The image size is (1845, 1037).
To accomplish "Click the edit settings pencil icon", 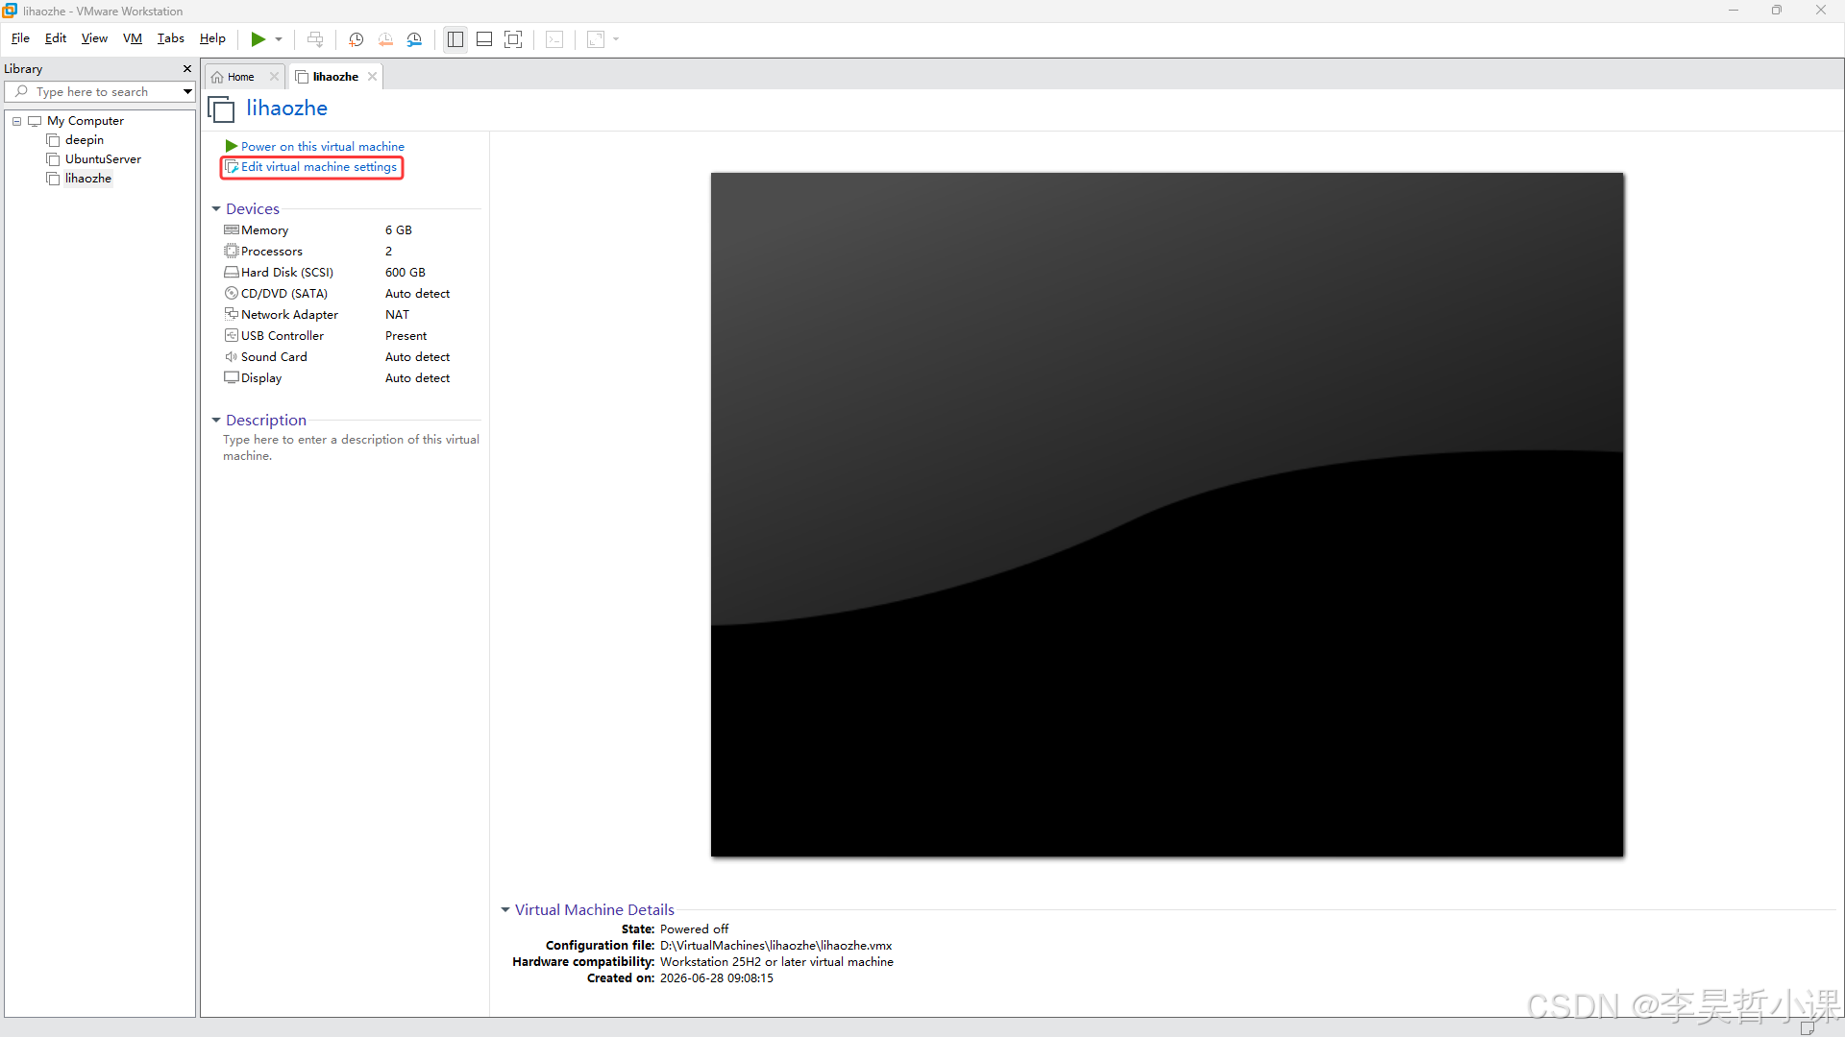I will pyautogui.click(x=232, y=167).
